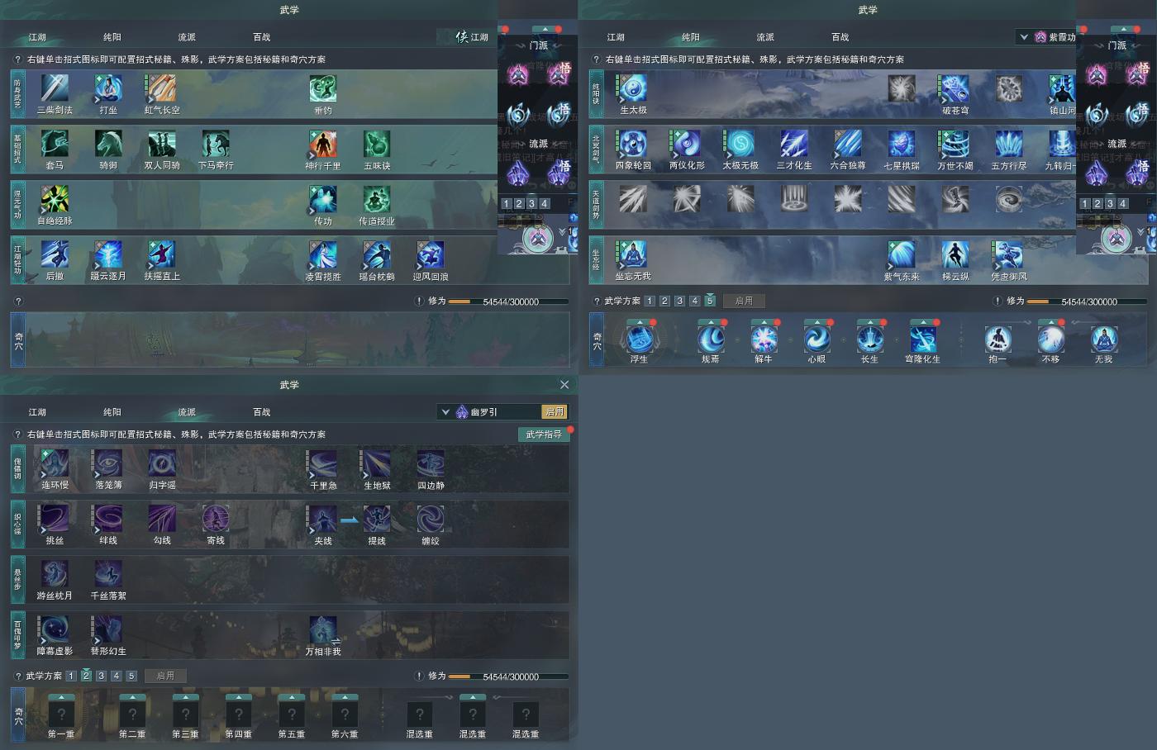The image size is (1157, 750).
Task: Select 武学方案 scheme 3 in 幽罗引 window
Action: [x=101, y=676]
